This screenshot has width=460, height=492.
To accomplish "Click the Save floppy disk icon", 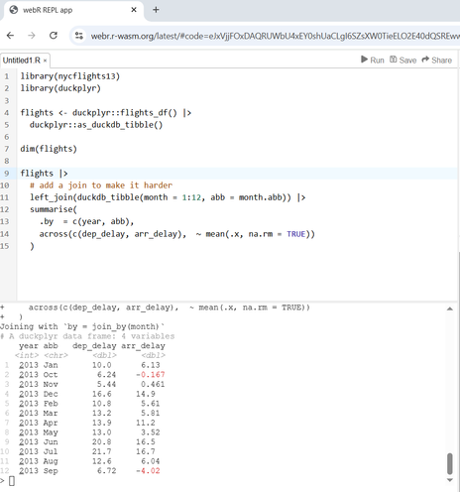I will [393, 60].
